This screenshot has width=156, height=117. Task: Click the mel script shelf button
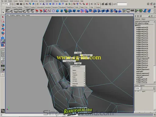[132, 10]
